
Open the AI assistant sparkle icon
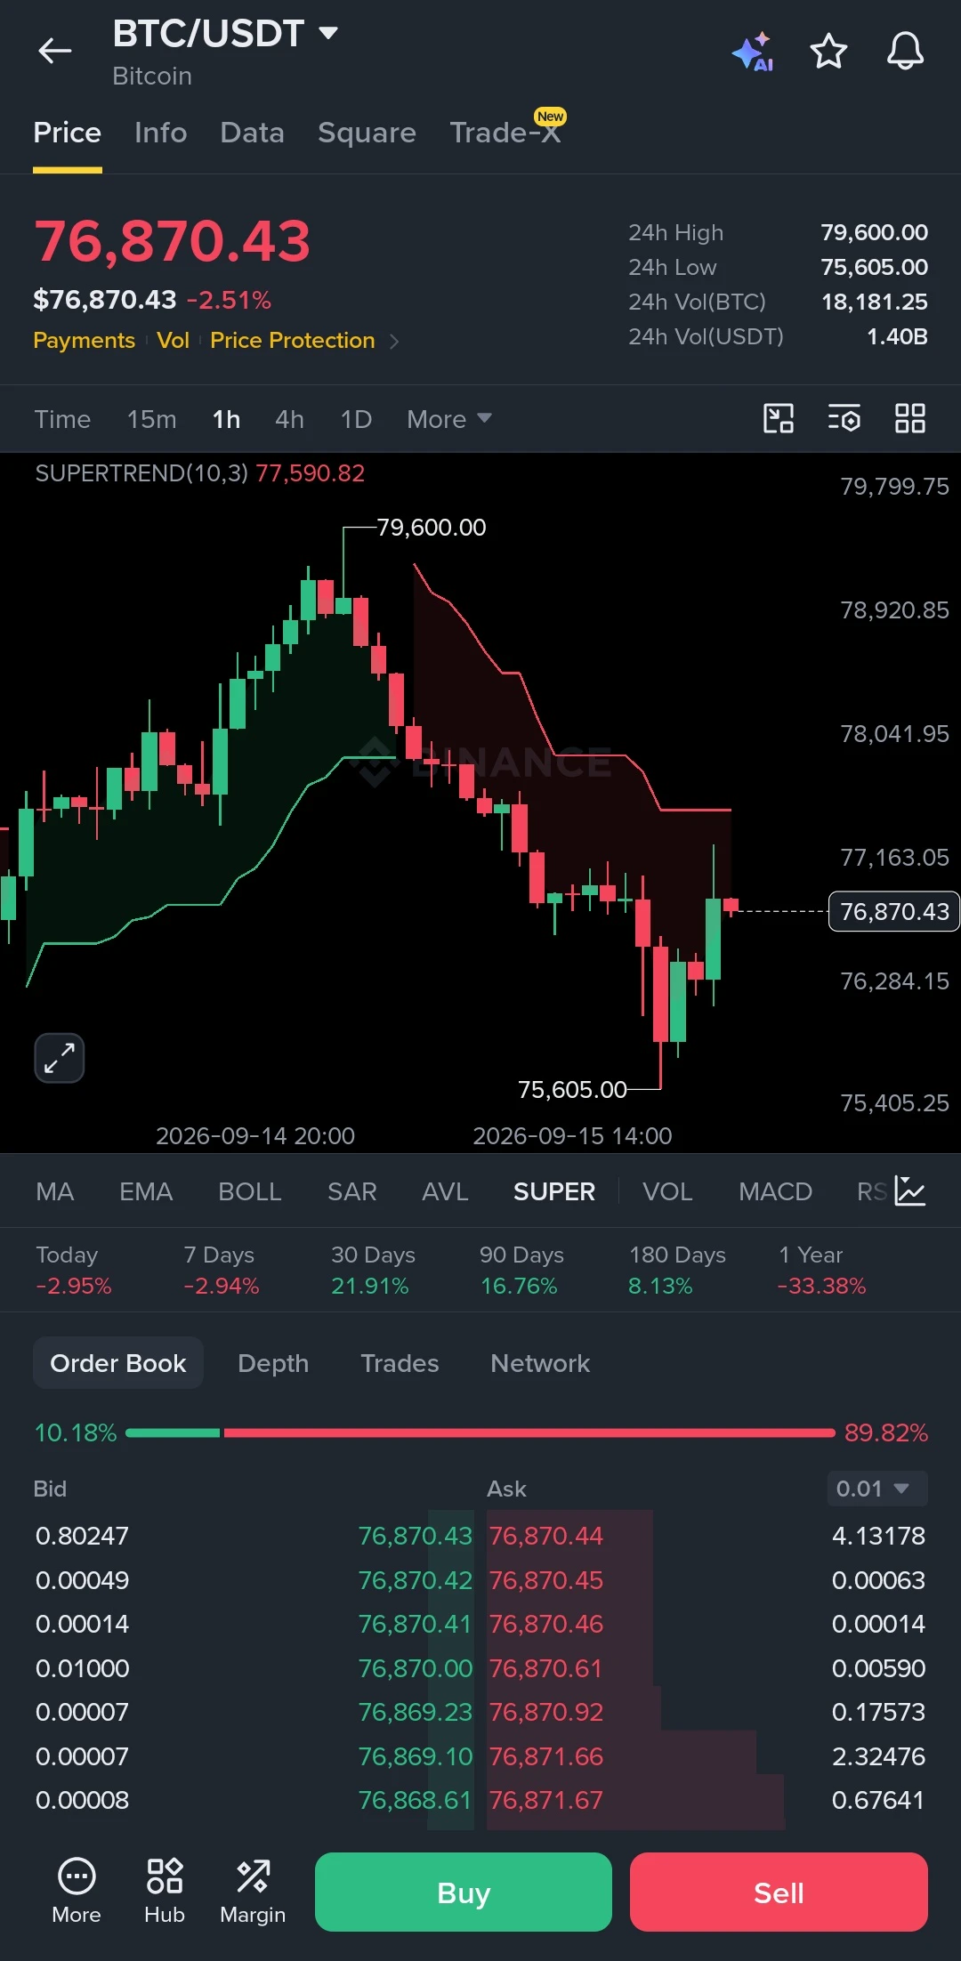(753, 52)
